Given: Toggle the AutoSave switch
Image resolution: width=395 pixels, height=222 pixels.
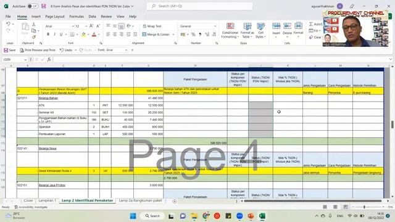Looking at the screenshot, I should pyautogui.click(x=33, y=6).
